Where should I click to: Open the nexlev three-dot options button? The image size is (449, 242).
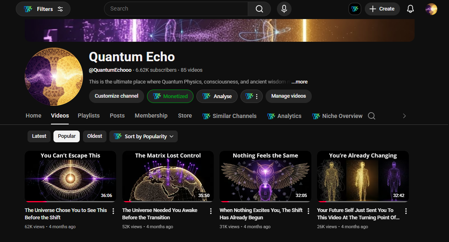251,96
